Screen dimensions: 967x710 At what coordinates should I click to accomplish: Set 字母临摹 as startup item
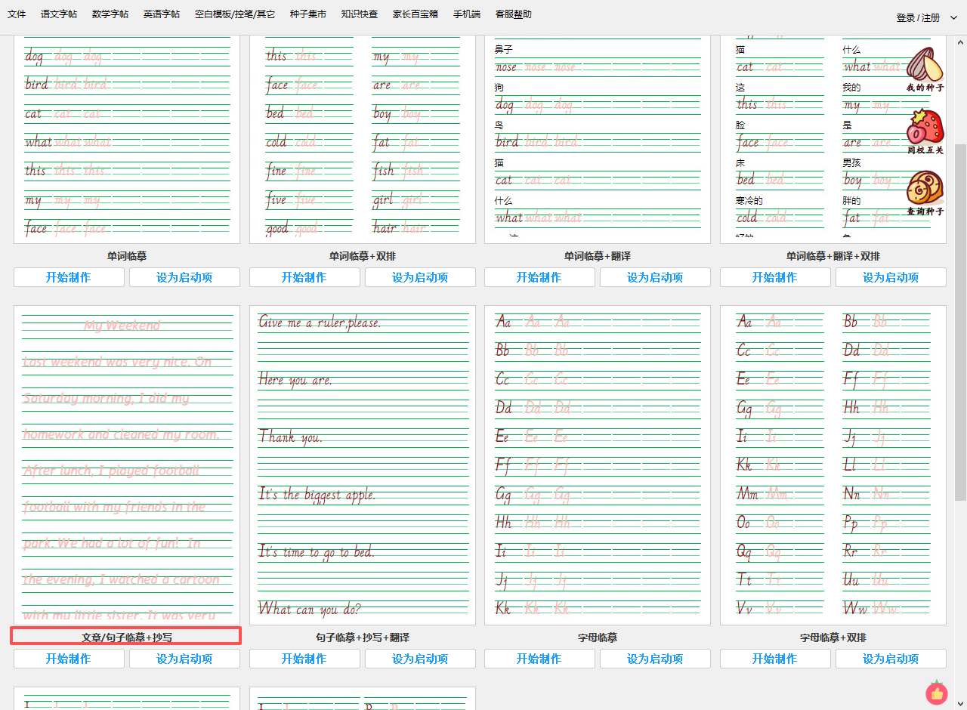coord(655,659)
